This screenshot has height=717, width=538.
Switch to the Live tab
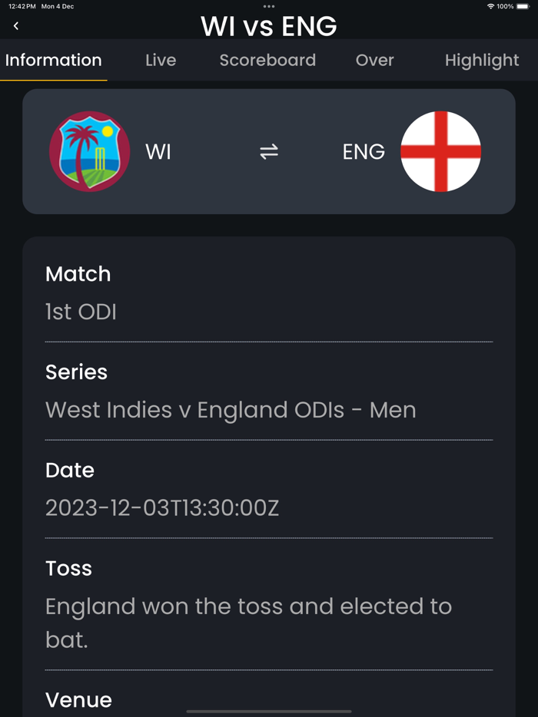pyautogui.click(x=161, y=60)
